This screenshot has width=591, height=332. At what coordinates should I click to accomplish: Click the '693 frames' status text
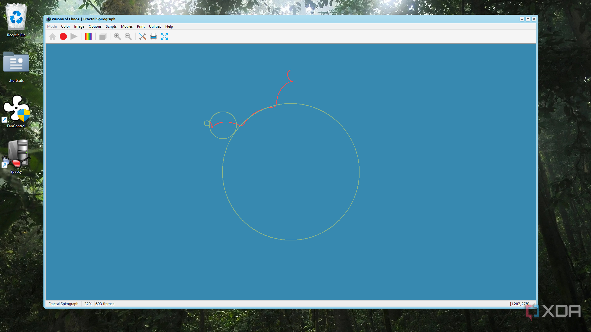[105, 304]
